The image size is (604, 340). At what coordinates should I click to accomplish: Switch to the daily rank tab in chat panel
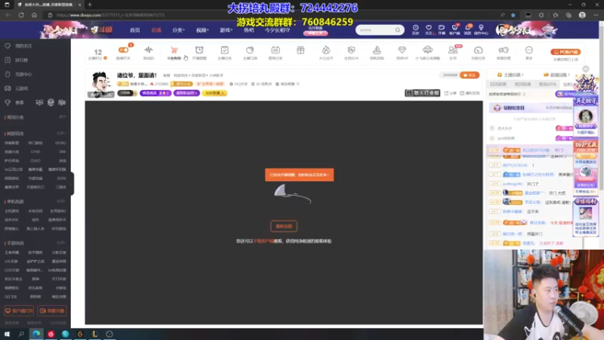pyautogui.click(x=498, y=84)
